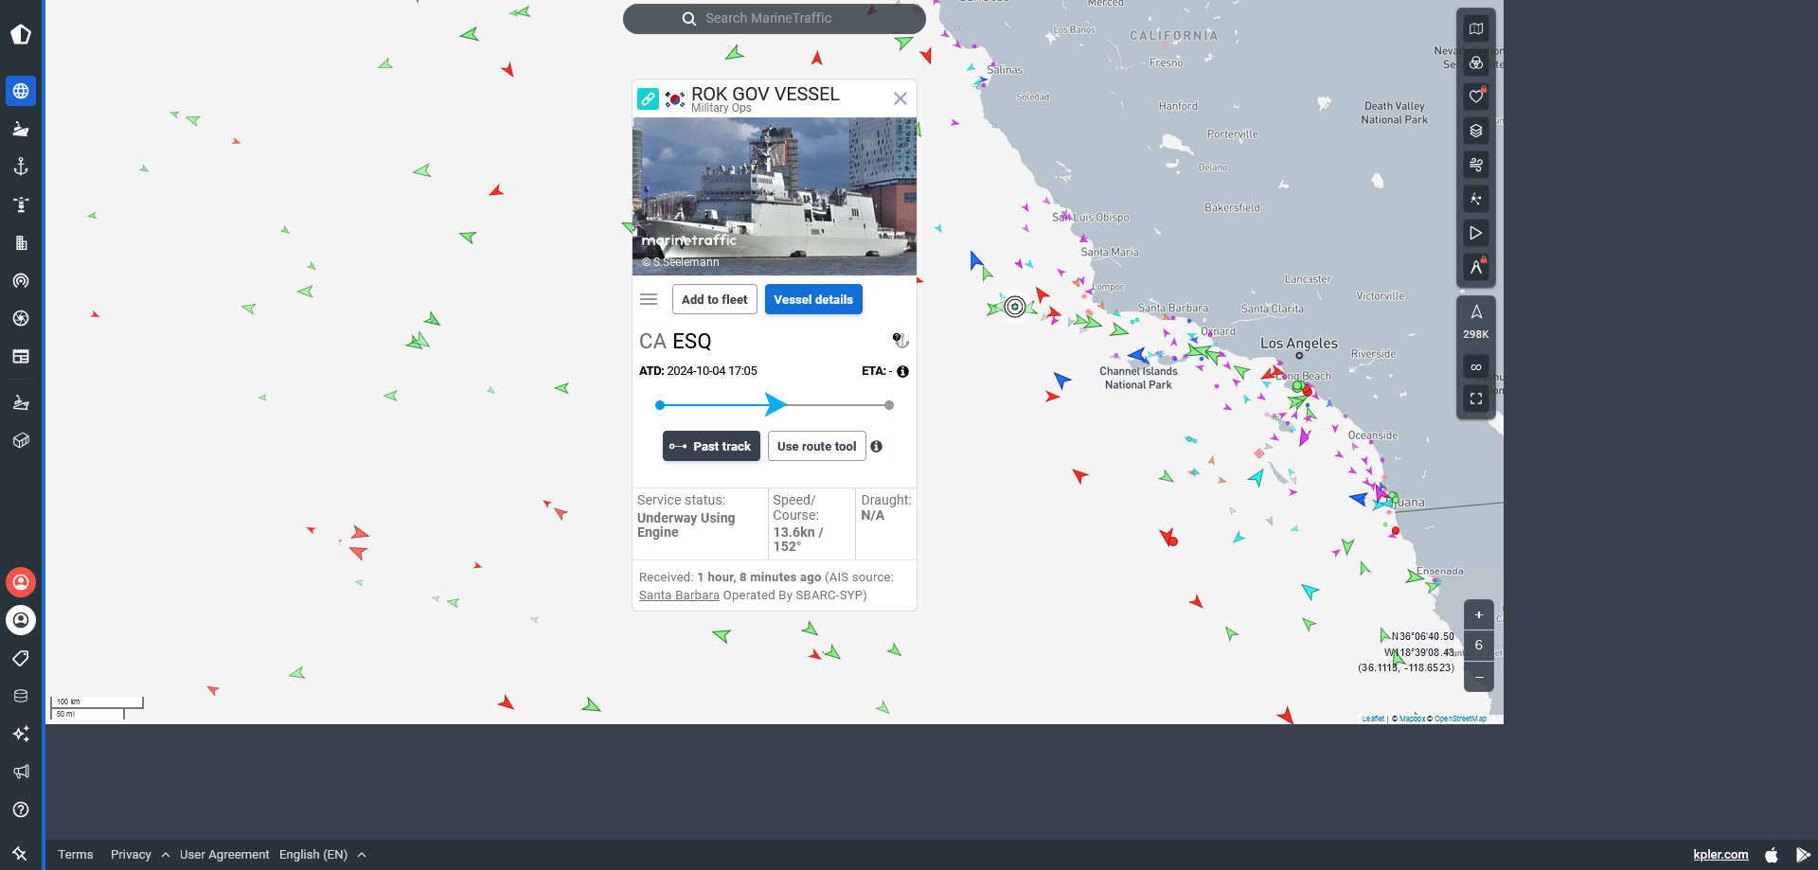Focus the Search MarineTraffic field
The width and height of the screenshot is (1818, 870).
pyautogui.click(x=775, y=18)
